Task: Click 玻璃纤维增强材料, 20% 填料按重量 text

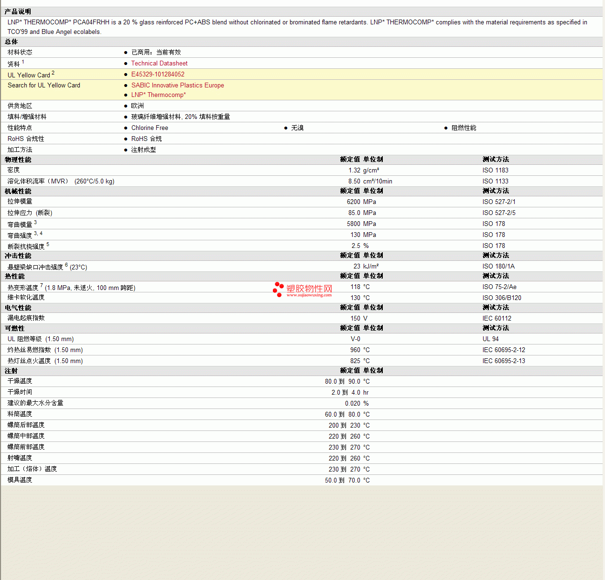Action: 181,117
